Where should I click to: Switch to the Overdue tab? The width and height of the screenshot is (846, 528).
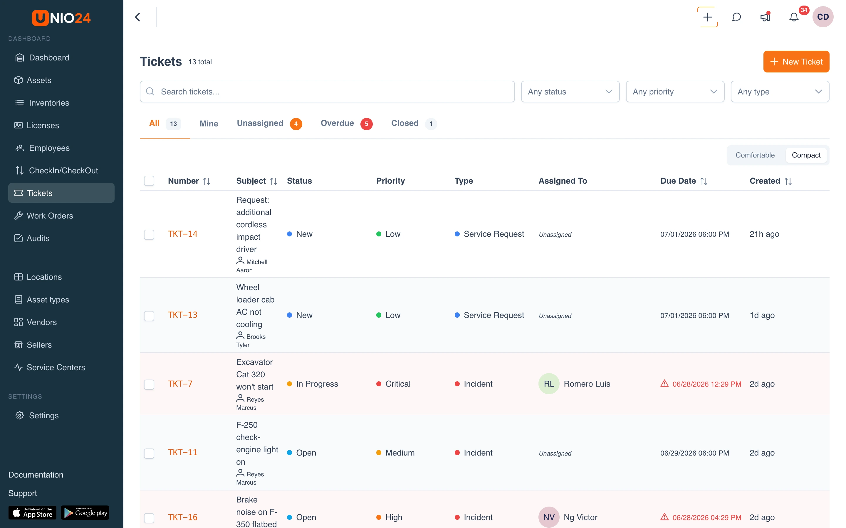[x=346, y=123]
